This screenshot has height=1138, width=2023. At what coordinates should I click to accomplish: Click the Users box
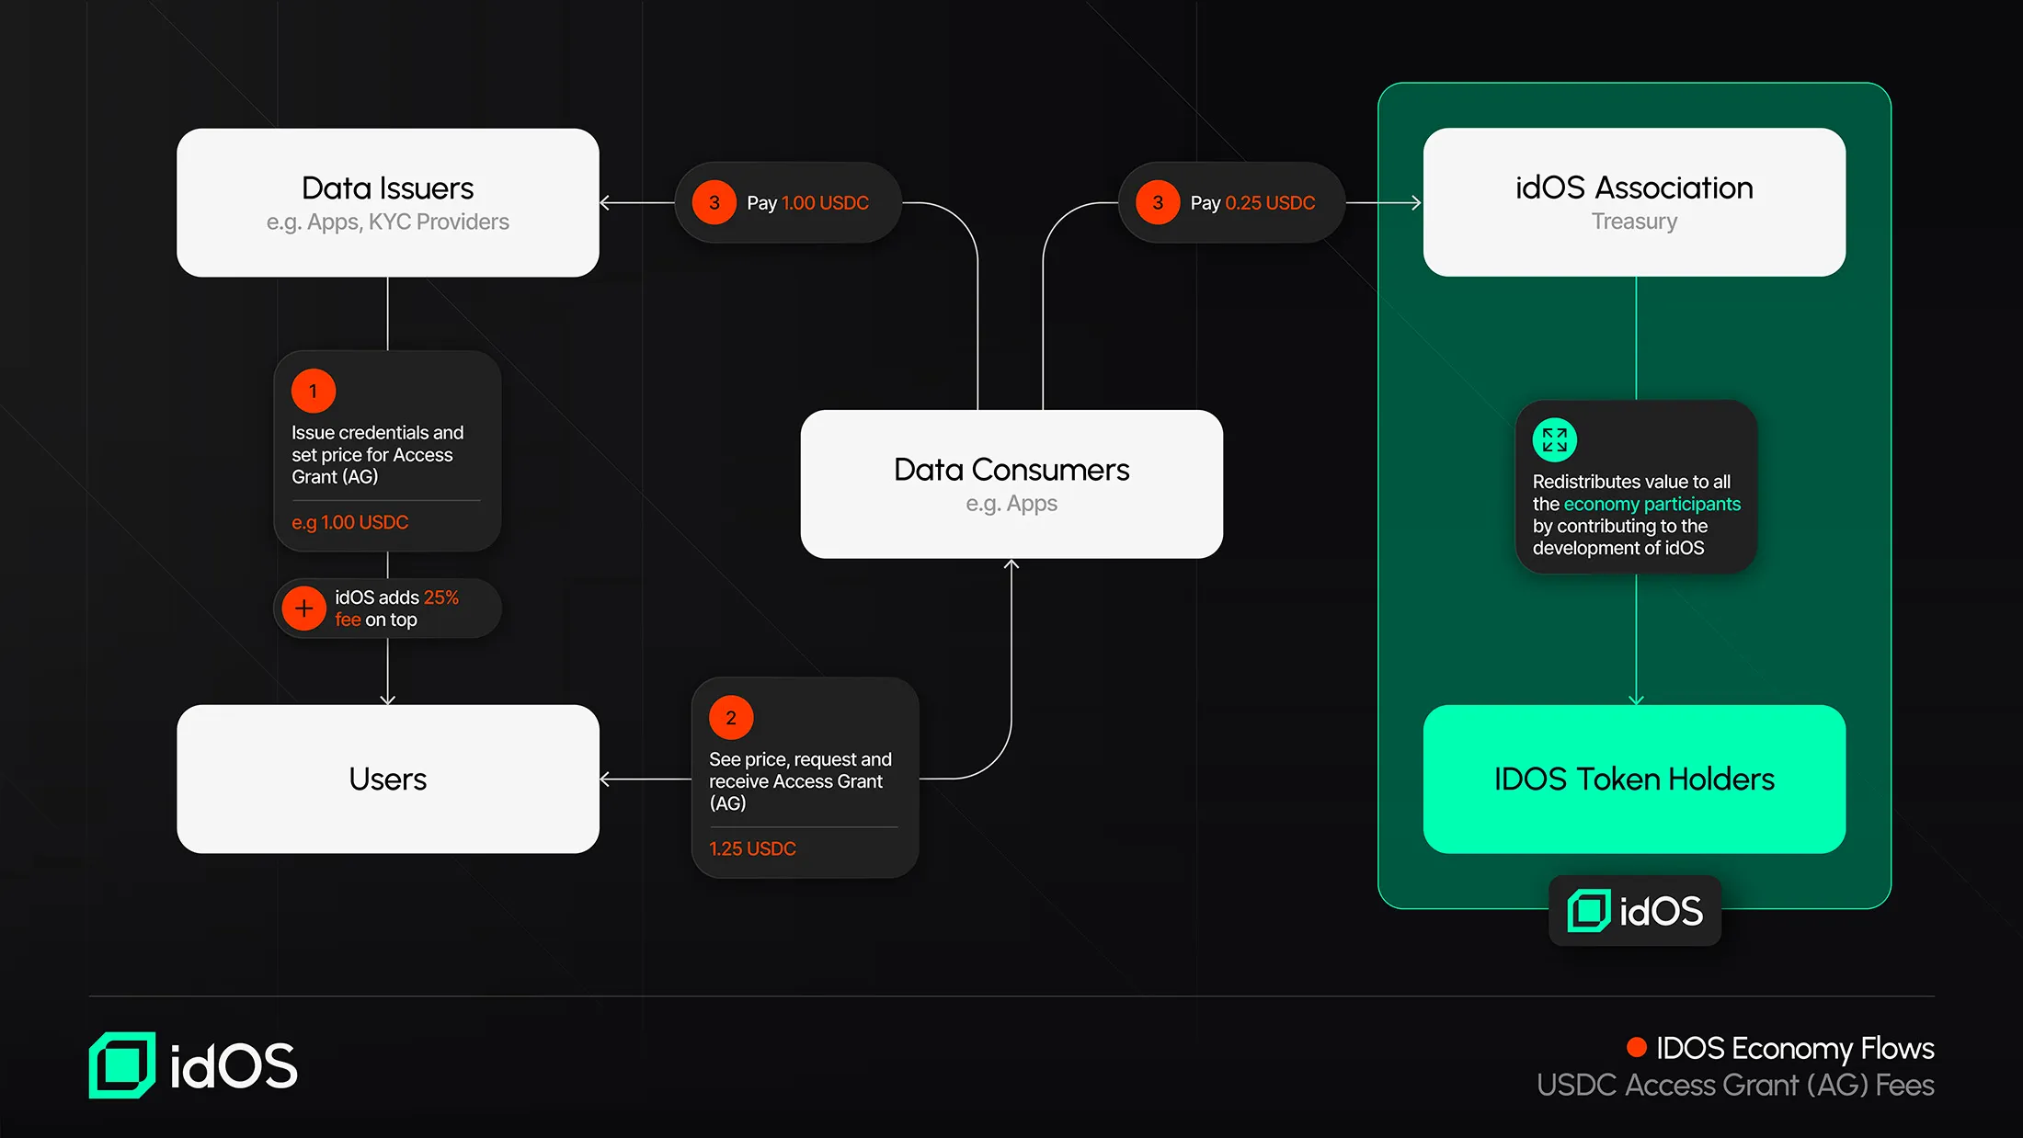coord(387,780)
